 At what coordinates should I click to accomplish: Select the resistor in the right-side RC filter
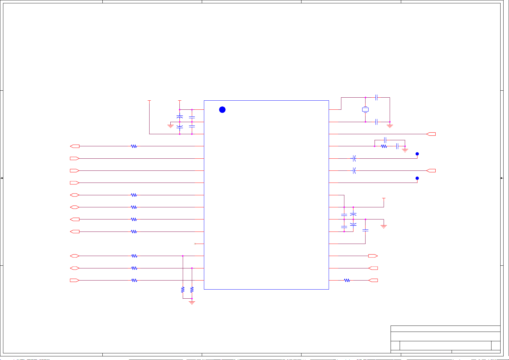[x=384, y=146]
